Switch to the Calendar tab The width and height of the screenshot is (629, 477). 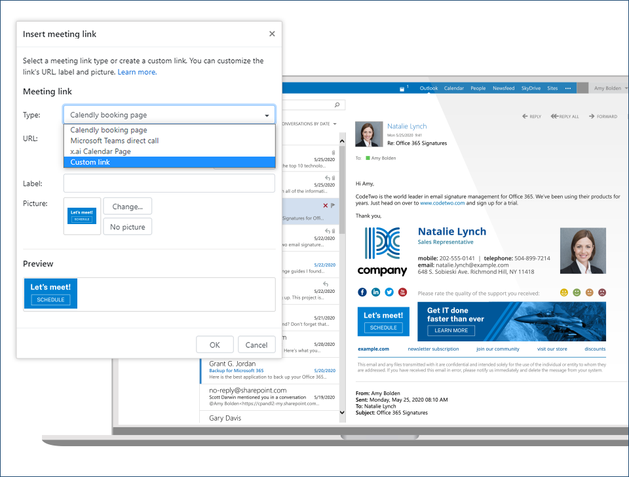453,88
